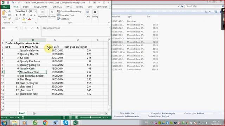
Task: Click the zoom slider handle in status bar
Action: click(90, 118)
